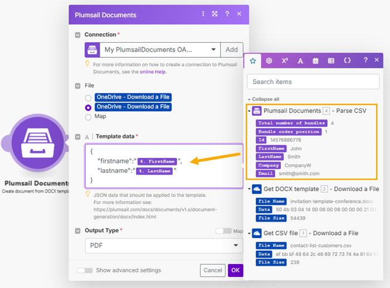Select the Map radio option under File

point(88,117)
